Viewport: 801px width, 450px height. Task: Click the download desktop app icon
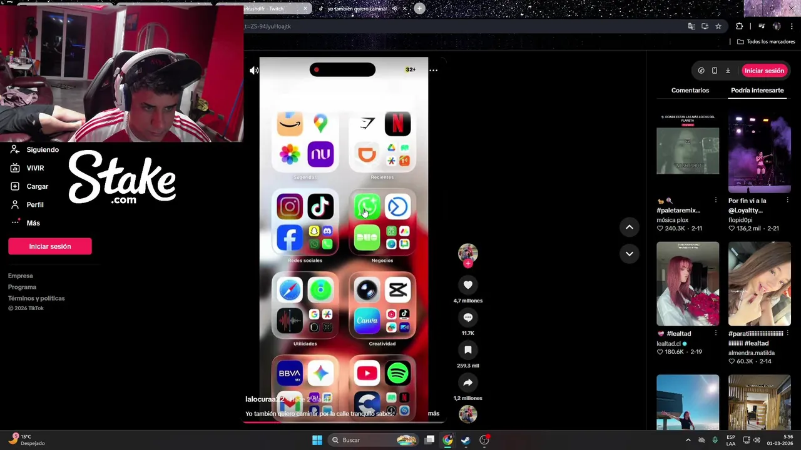click(x=728, y=71)
